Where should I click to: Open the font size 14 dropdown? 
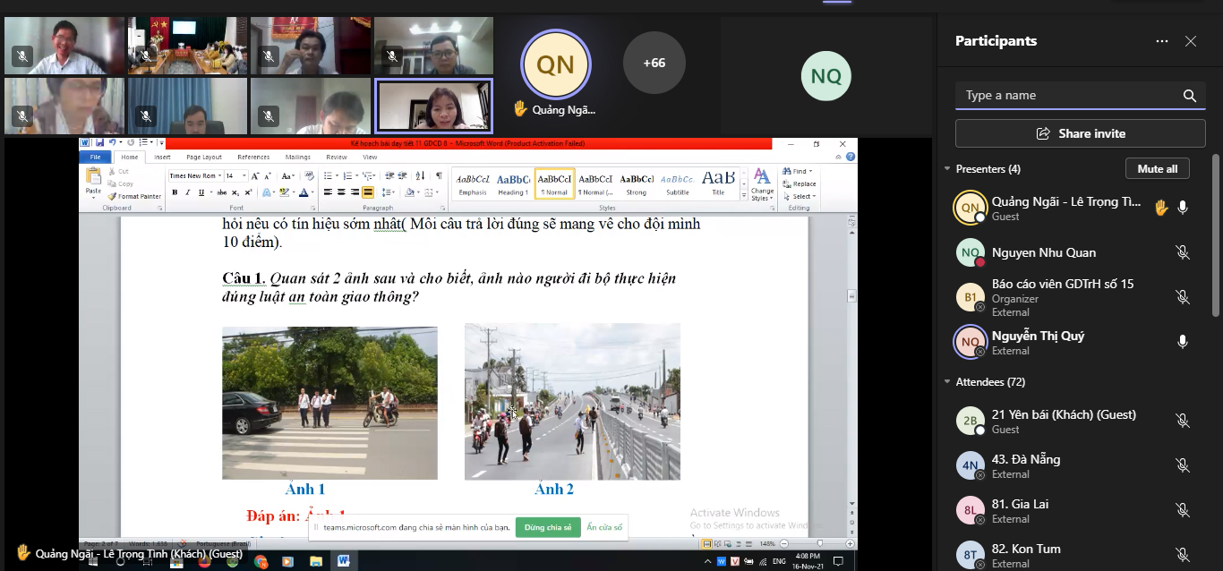pyautogui.click(x=244, y=176)
